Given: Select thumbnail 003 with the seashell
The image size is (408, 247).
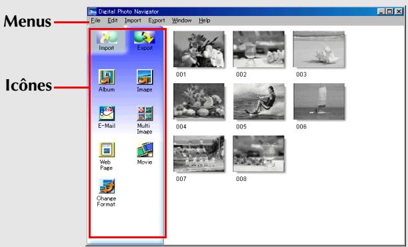Looking at the screenshot, I should point(319,49).
